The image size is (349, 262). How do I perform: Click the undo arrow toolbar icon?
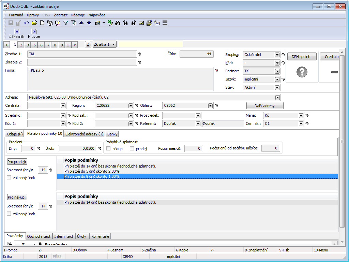pyautogui.click(x=27, y=23)
